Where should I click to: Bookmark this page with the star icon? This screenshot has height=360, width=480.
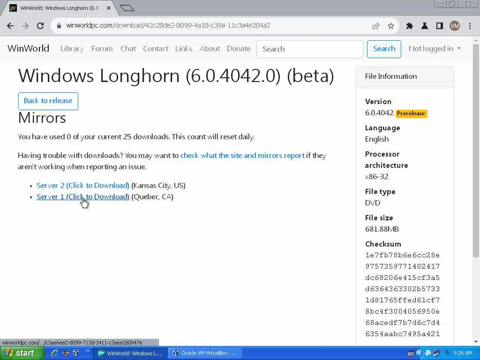pyautogui.click(x=391, y=26)
